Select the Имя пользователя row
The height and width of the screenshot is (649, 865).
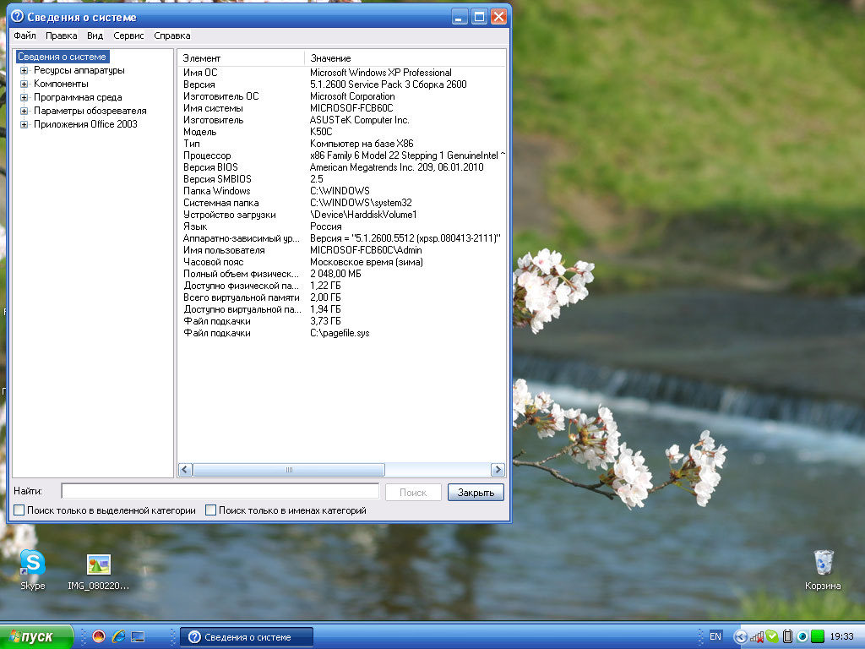pos(341,250)
